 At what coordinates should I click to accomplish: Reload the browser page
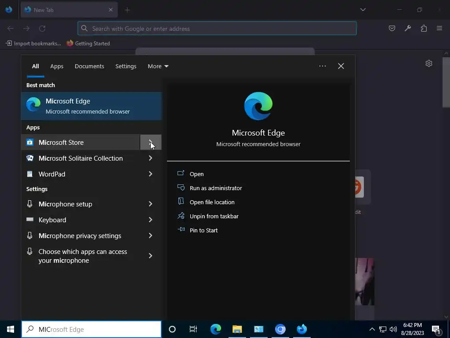(x=42, y=29)
